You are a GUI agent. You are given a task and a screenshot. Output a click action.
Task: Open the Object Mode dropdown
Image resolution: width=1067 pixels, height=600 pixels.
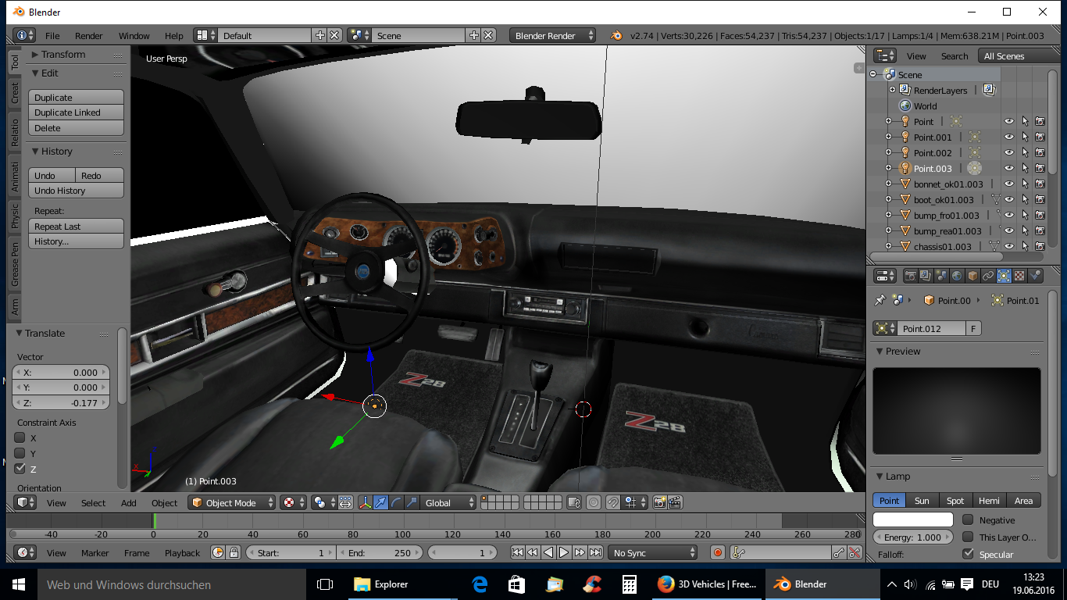[232, 502]
